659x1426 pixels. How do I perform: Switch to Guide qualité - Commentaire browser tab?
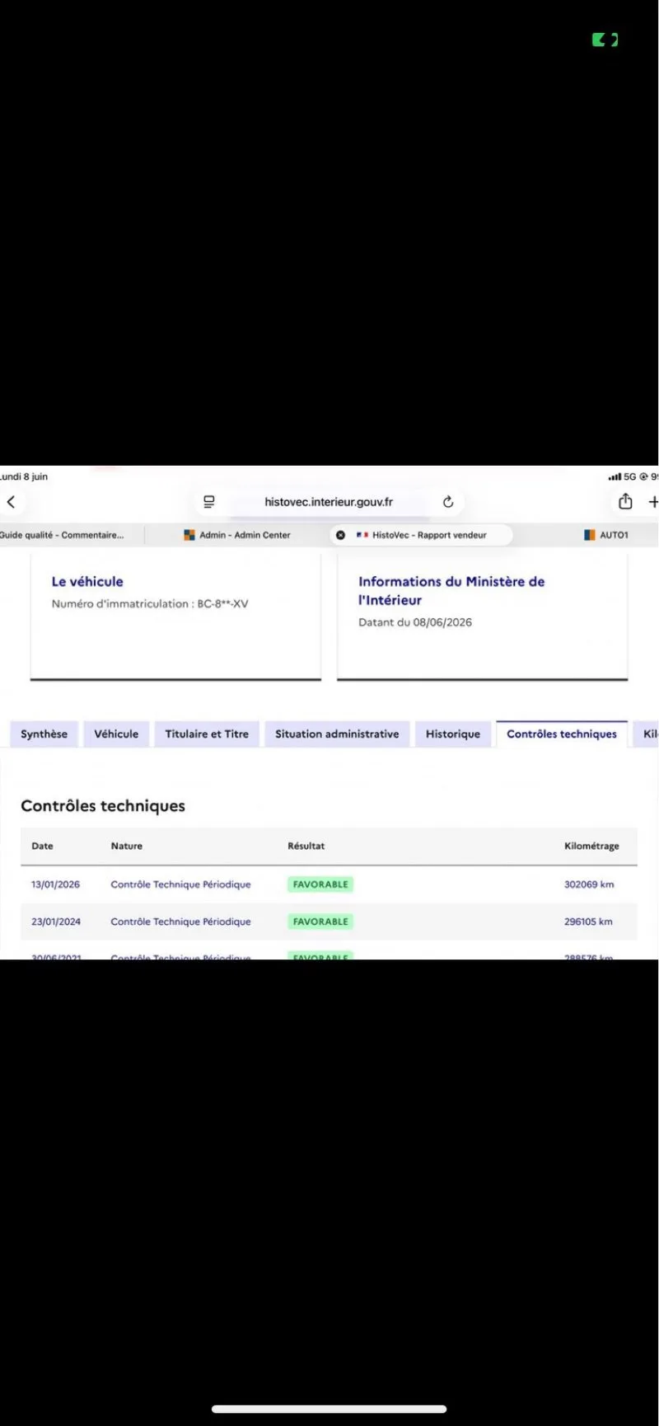[x=62, y=535]
